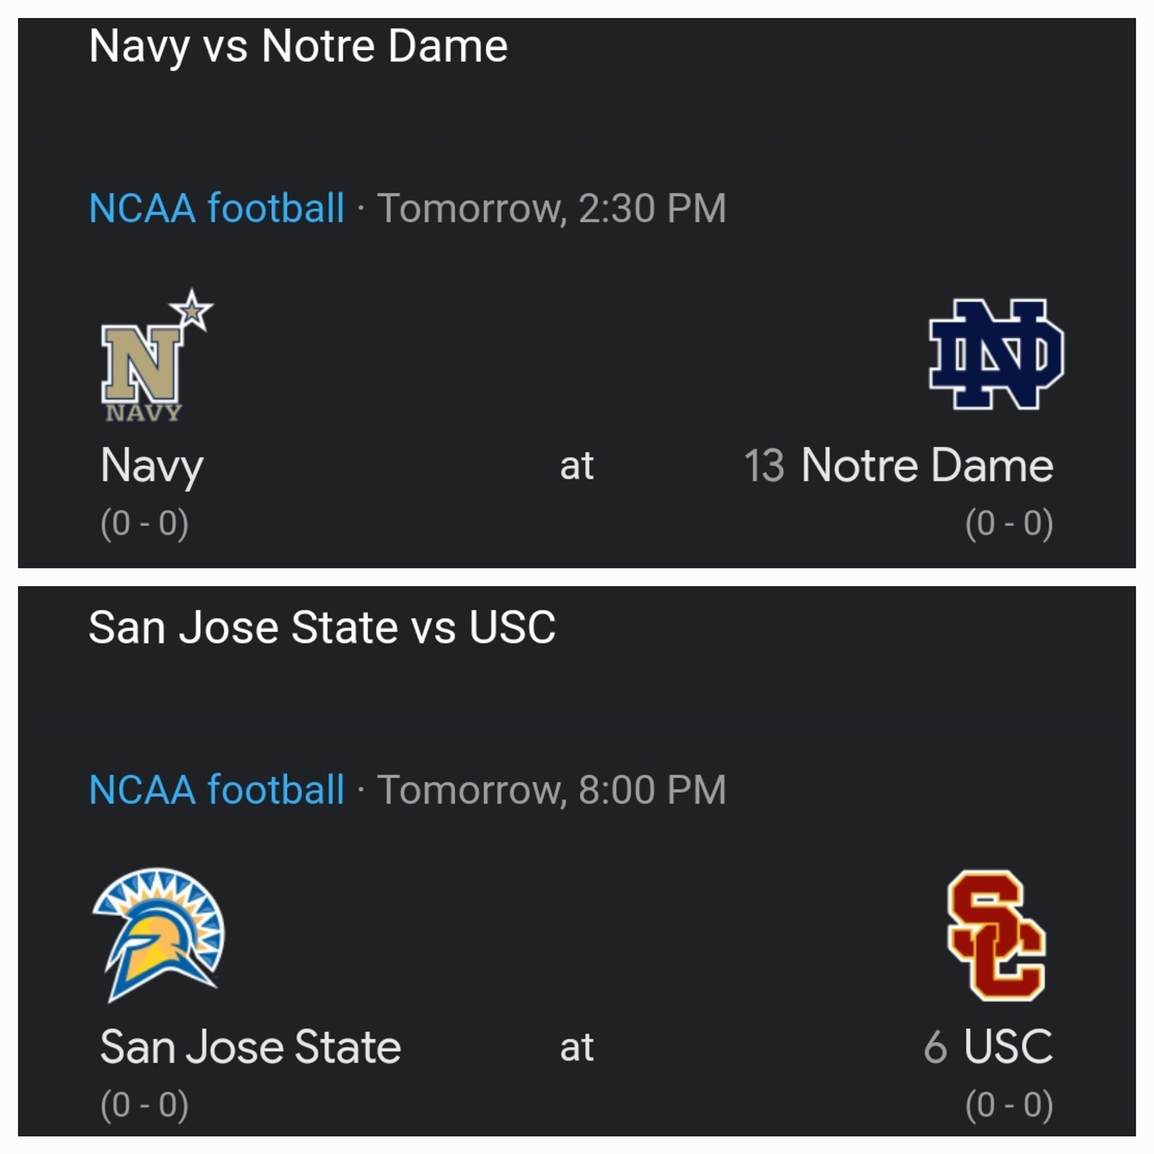Click San Jose State's (0 - 0) record
This screenshot has height=1154, width=1154.
pyautogui.click(x=145, y=1104)
